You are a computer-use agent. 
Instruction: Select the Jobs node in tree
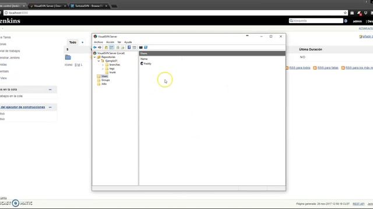tap(104, 84)
